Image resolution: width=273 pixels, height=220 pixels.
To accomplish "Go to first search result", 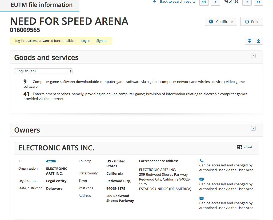I will [x=204, y=2].
